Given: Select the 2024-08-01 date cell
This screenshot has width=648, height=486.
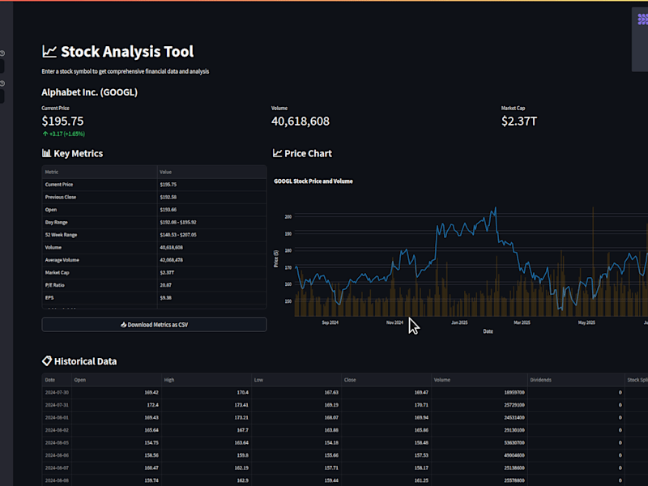Looking at the screenshot, I should pyautogui.click(x=57, y=418).
